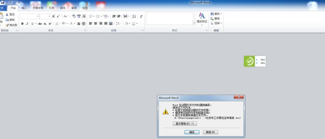Click the Cut (剪切) scissors button

pyautogui.click(x=10, y=15)
